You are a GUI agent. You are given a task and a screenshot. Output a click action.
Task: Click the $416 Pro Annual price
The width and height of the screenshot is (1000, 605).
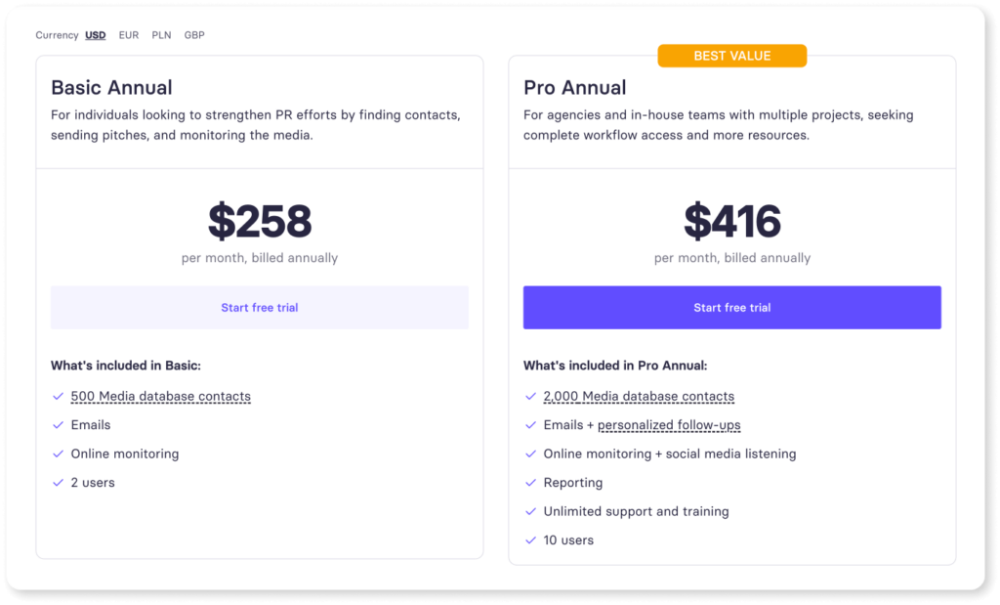coord(731,222)
